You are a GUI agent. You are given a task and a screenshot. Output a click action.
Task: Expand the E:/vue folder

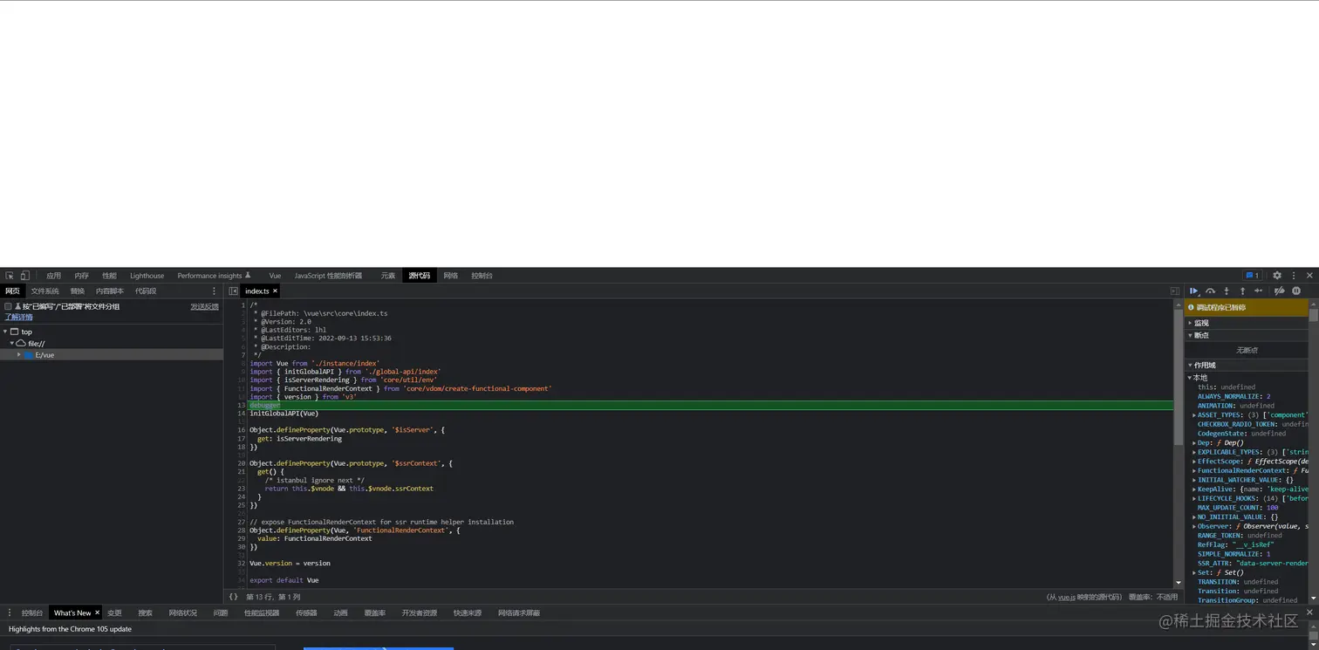[19, 355]
